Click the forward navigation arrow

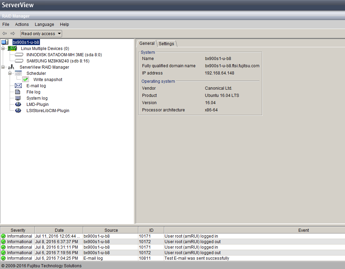coord(12,33)
